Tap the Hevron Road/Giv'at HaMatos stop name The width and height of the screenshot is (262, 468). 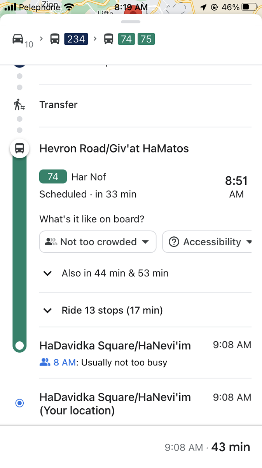[x=114, y=149]
